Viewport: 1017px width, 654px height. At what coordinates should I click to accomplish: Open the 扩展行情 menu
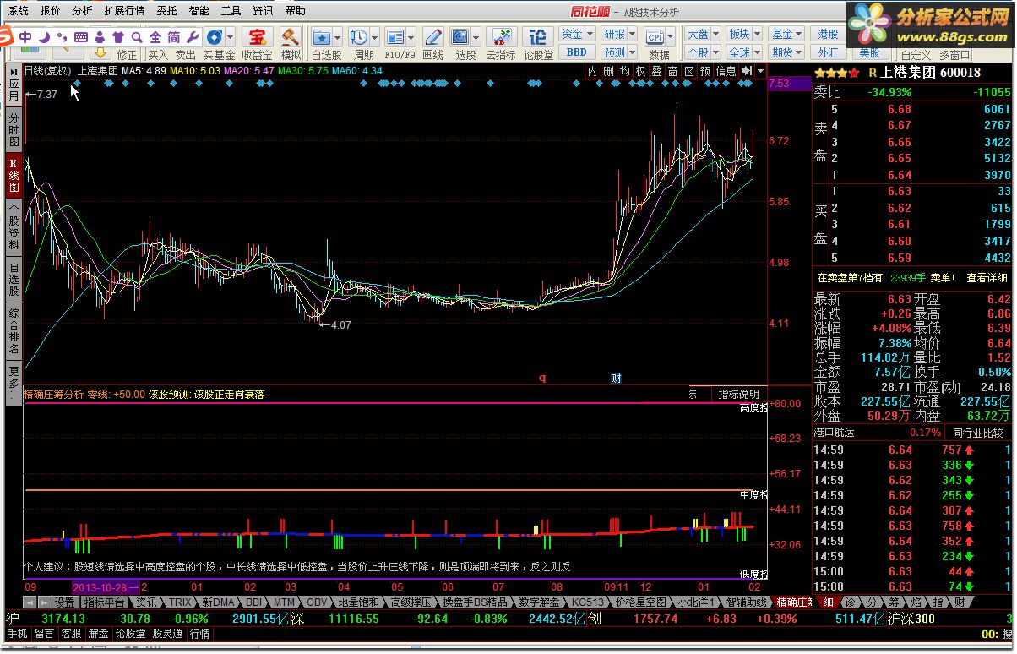[x=124, y=11]
